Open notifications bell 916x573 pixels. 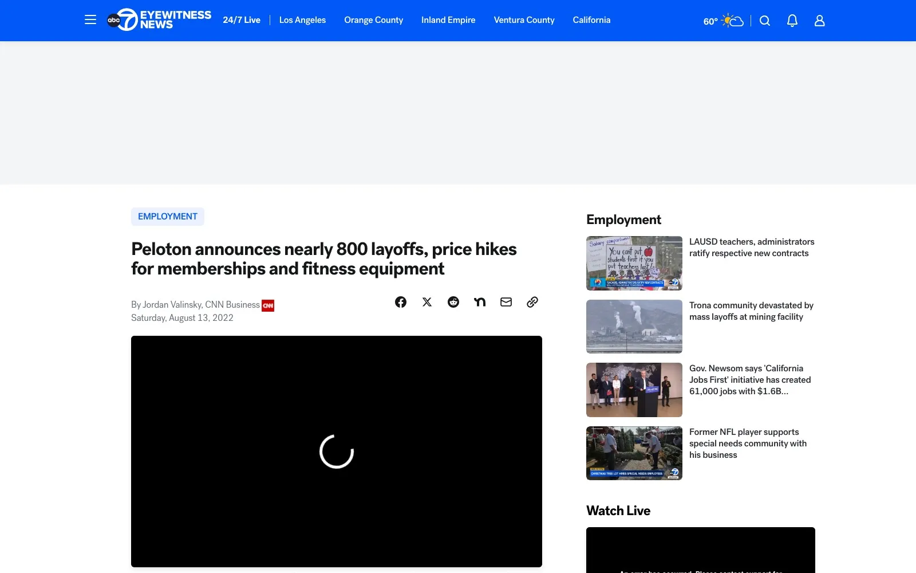(792, 21)
